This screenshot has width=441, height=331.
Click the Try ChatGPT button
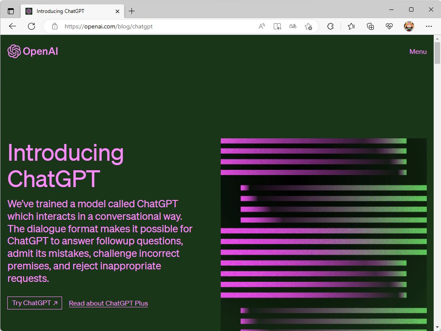click(x=34, y=303)
